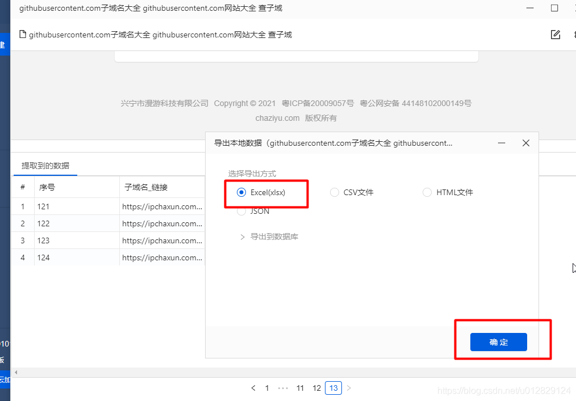Select current page 13
The image size is (576, 401).
333,388
